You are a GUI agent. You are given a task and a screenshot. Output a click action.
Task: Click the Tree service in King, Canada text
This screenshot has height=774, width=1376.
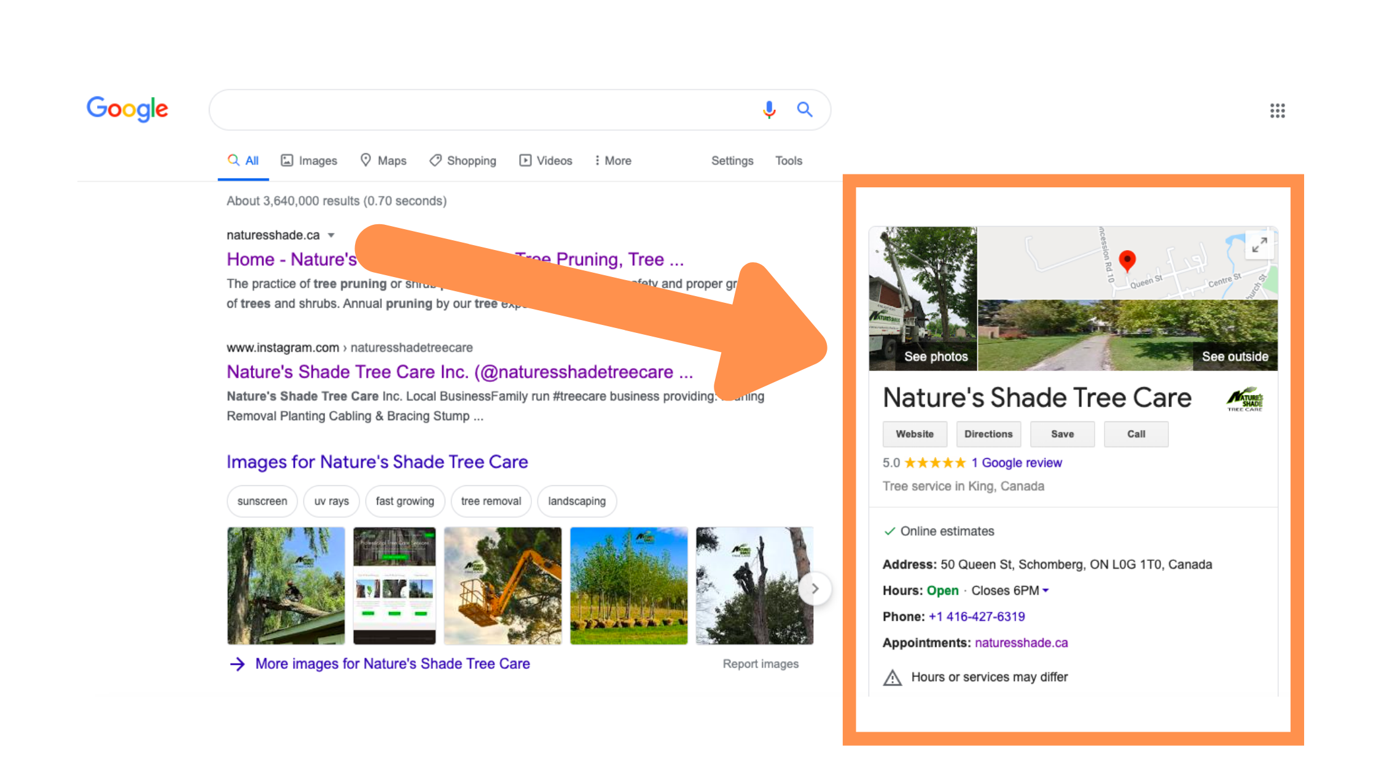click(x=963, y=487)
